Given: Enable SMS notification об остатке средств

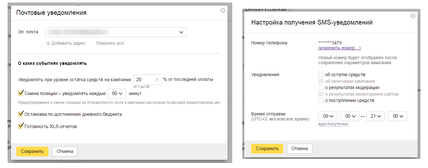Looking at the screenshot, I should pos(321,75).
